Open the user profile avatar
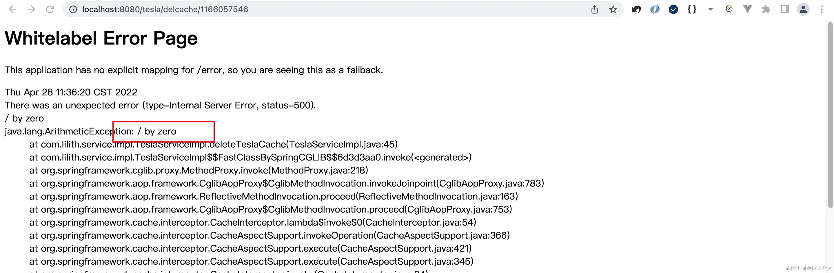The image size is (834, 273). (803, 9)
